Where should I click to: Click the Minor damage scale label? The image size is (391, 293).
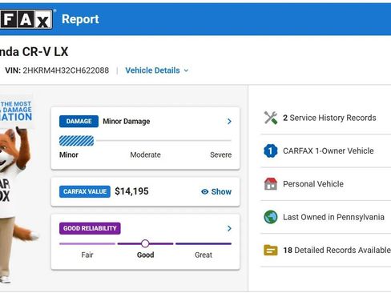pyautogui.click(x=69, y=155)
